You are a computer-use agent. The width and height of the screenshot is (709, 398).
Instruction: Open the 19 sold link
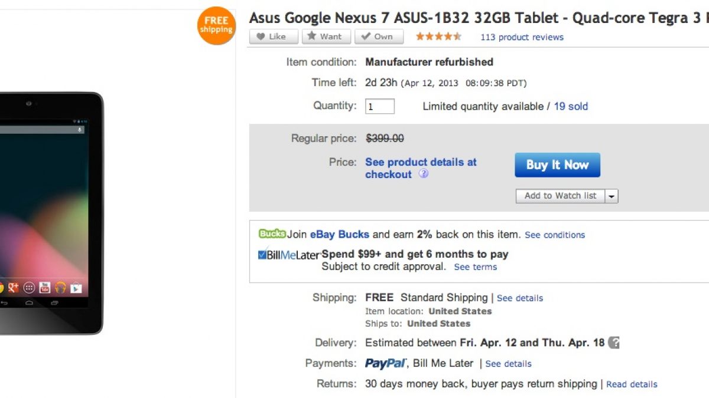pos(571,107)
